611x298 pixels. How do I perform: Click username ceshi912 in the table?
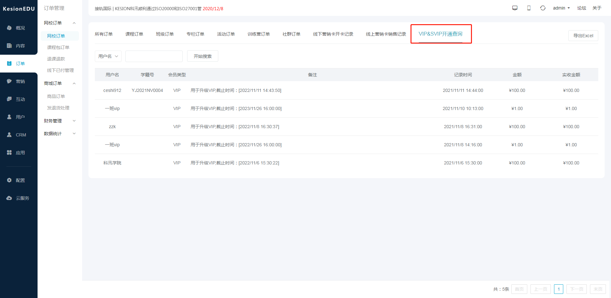pyautogui.click(x=112, y=90)
